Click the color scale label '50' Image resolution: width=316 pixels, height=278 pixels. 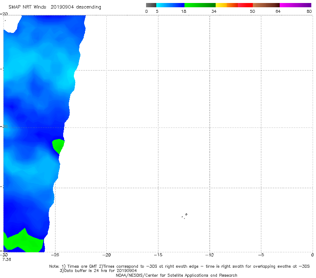(x=252, y=11)
